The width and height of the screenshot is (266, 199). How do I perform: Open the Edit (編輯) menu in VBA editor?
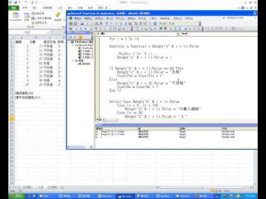[88, 18]
